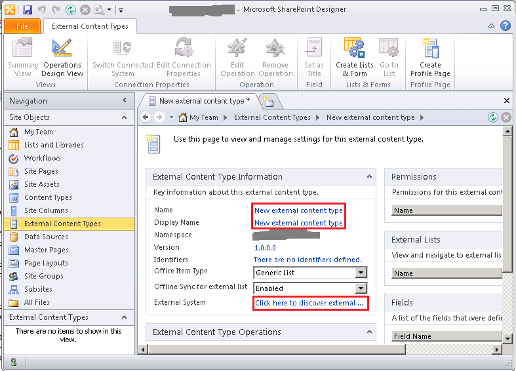Switch to Summary View
This screenshot has height=371, width=516.
(x=23, y=57)
